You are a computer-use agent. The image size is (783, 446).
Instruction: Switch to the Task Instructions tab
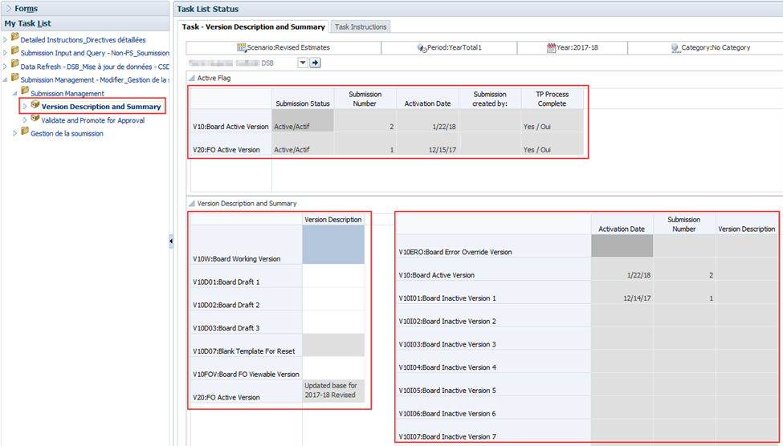click(361, 26)
